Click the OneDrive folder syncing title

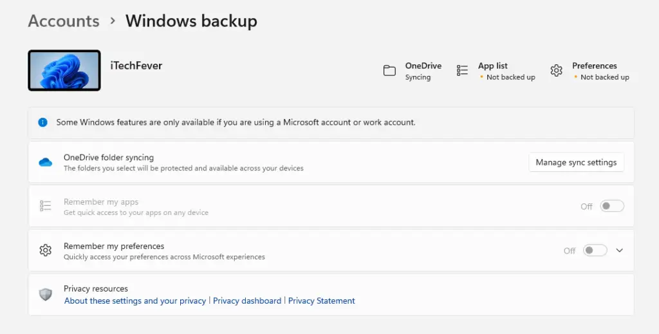109,158
